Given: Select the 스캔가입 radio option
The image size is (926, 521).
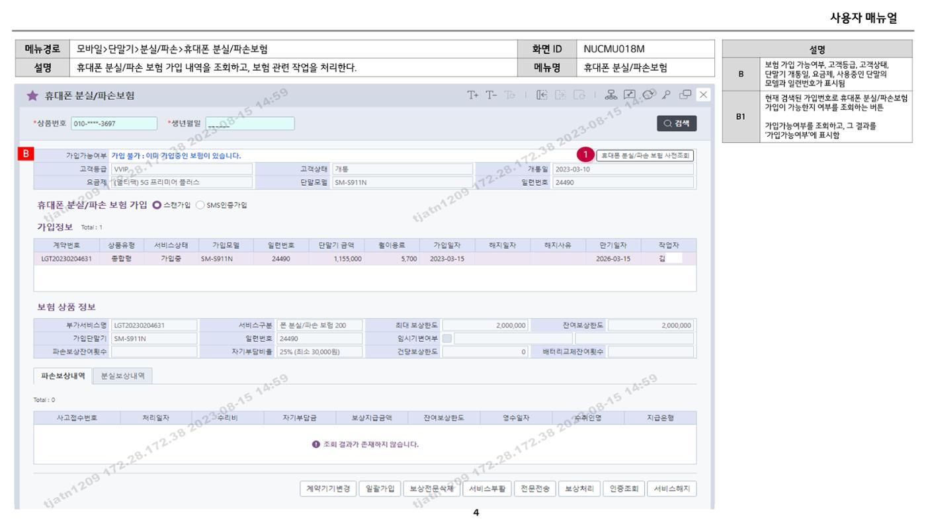Looking at the screenshot, I should pyautogui.click(x=157, y=205).
